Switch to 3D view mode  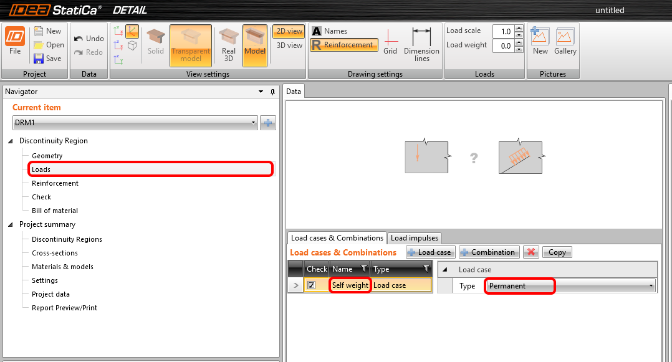[289, 45]
